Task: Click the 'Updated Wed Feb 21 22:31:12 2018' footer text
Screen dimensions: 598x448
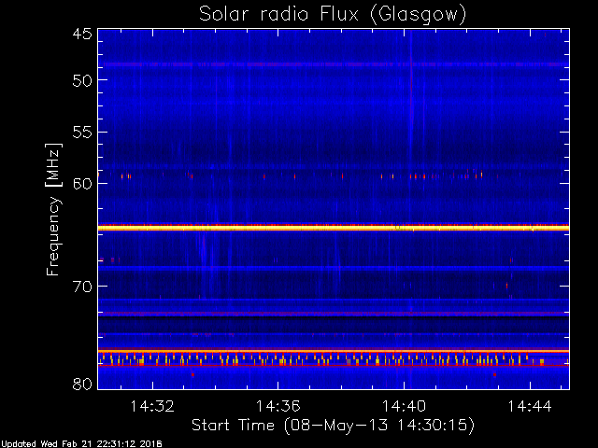Action: coord(81,444)
